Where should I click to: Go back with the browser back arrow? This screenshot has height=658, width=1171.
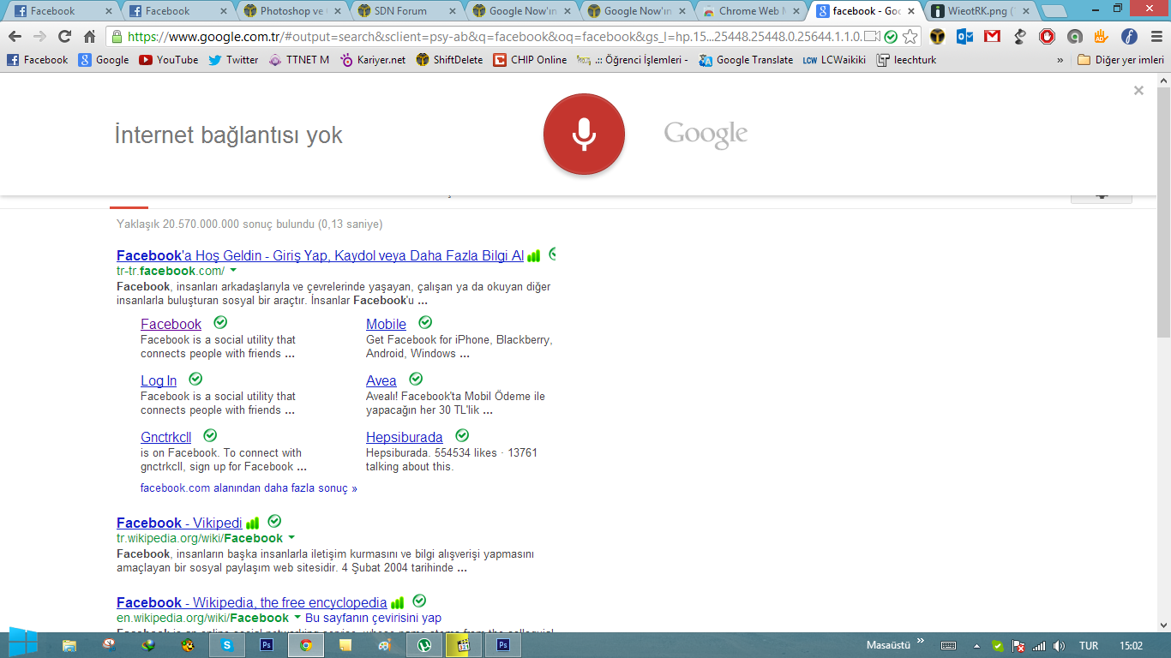[x=15, y=37]
